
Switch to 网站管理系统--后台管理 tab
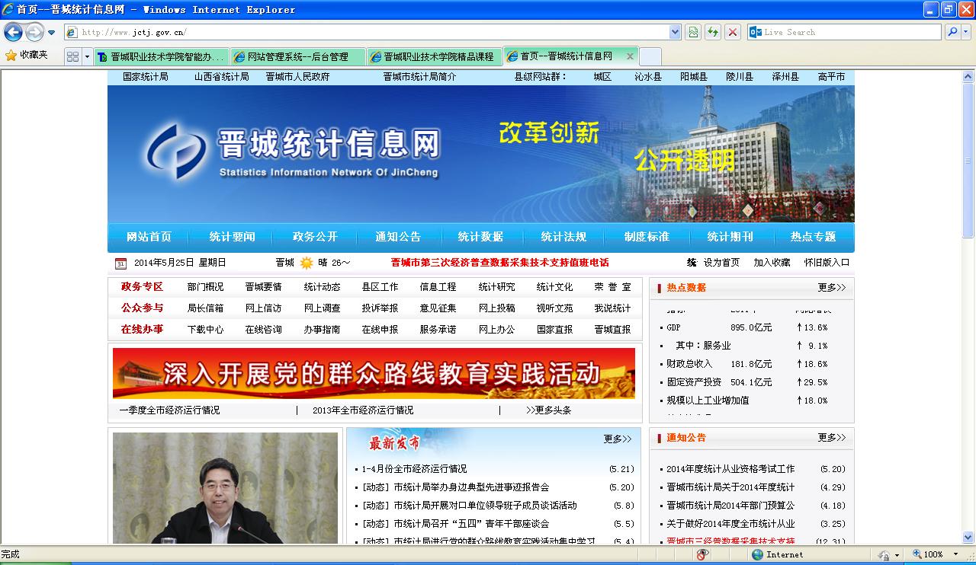coord(298,56)
